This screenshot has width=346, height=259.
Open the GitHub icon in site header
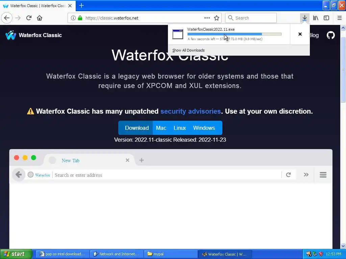pos(330,35)
